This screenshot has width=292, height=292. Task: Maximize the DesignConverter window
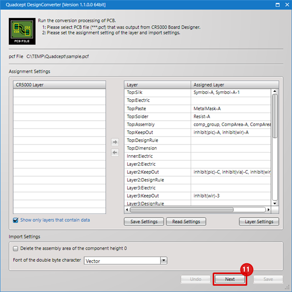277,5
